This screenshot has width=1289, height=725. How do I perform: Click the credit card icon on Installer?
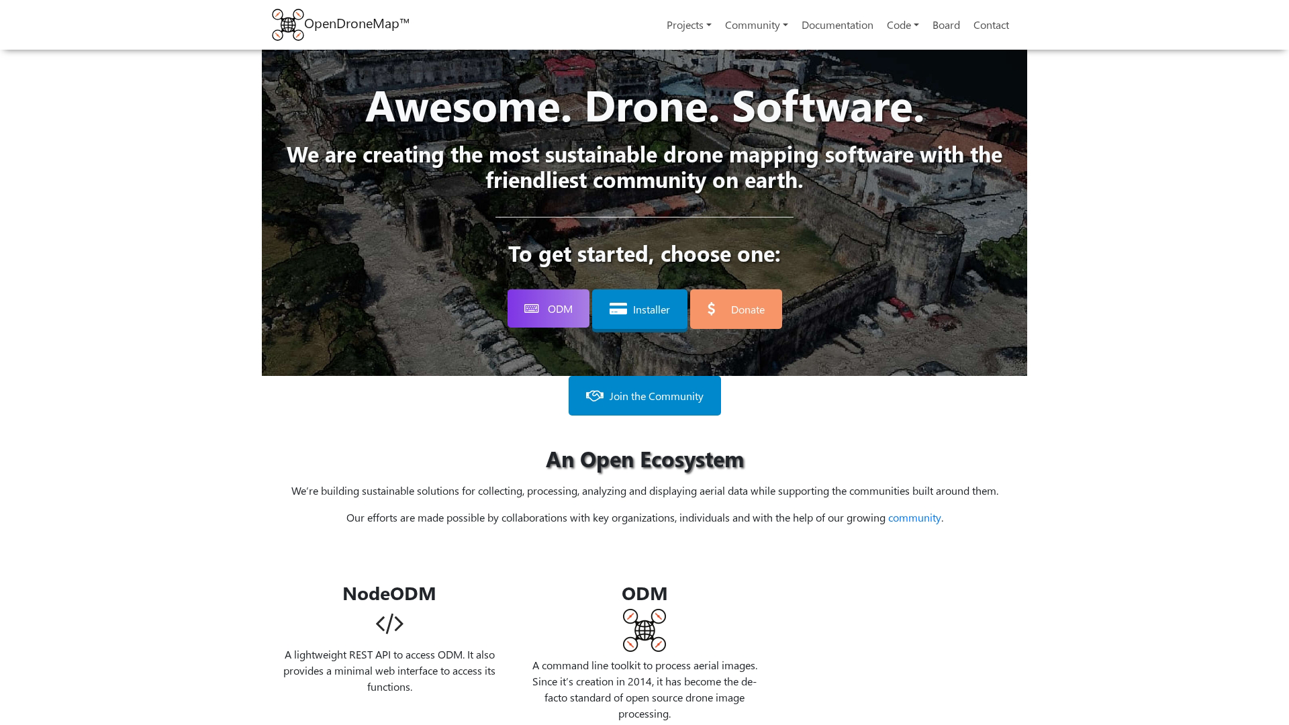click(x=618, y=309)
